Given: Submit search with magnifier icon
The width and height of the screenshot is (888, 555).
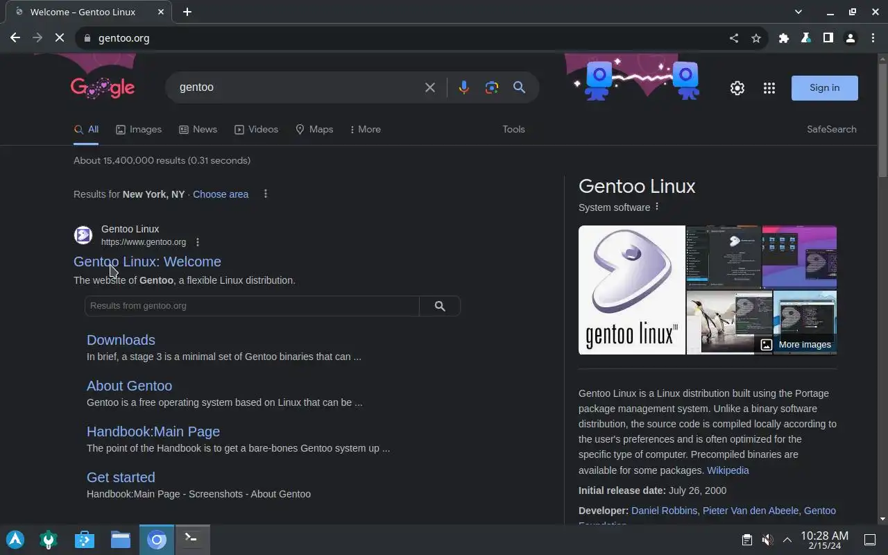Looking at the screenshot, I should tap(519, 87).
